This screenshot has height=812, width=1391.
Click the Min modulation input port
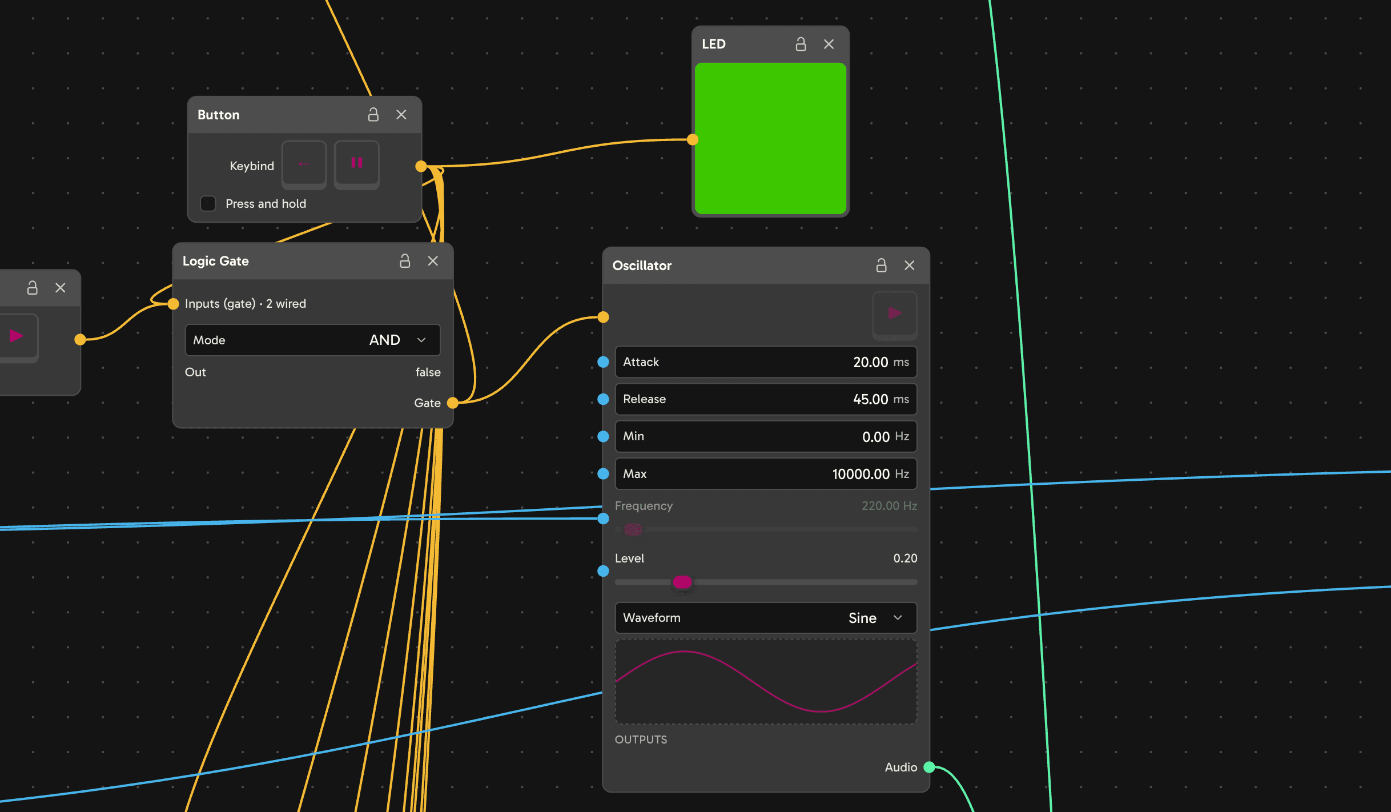[x=603, y=436]
